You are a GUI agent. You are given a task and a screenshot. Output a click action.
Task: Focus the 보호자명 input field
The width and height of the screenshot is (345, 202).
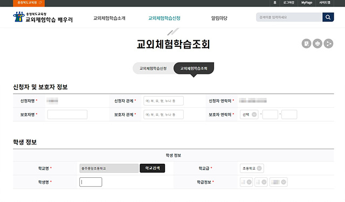click(67, 115)
